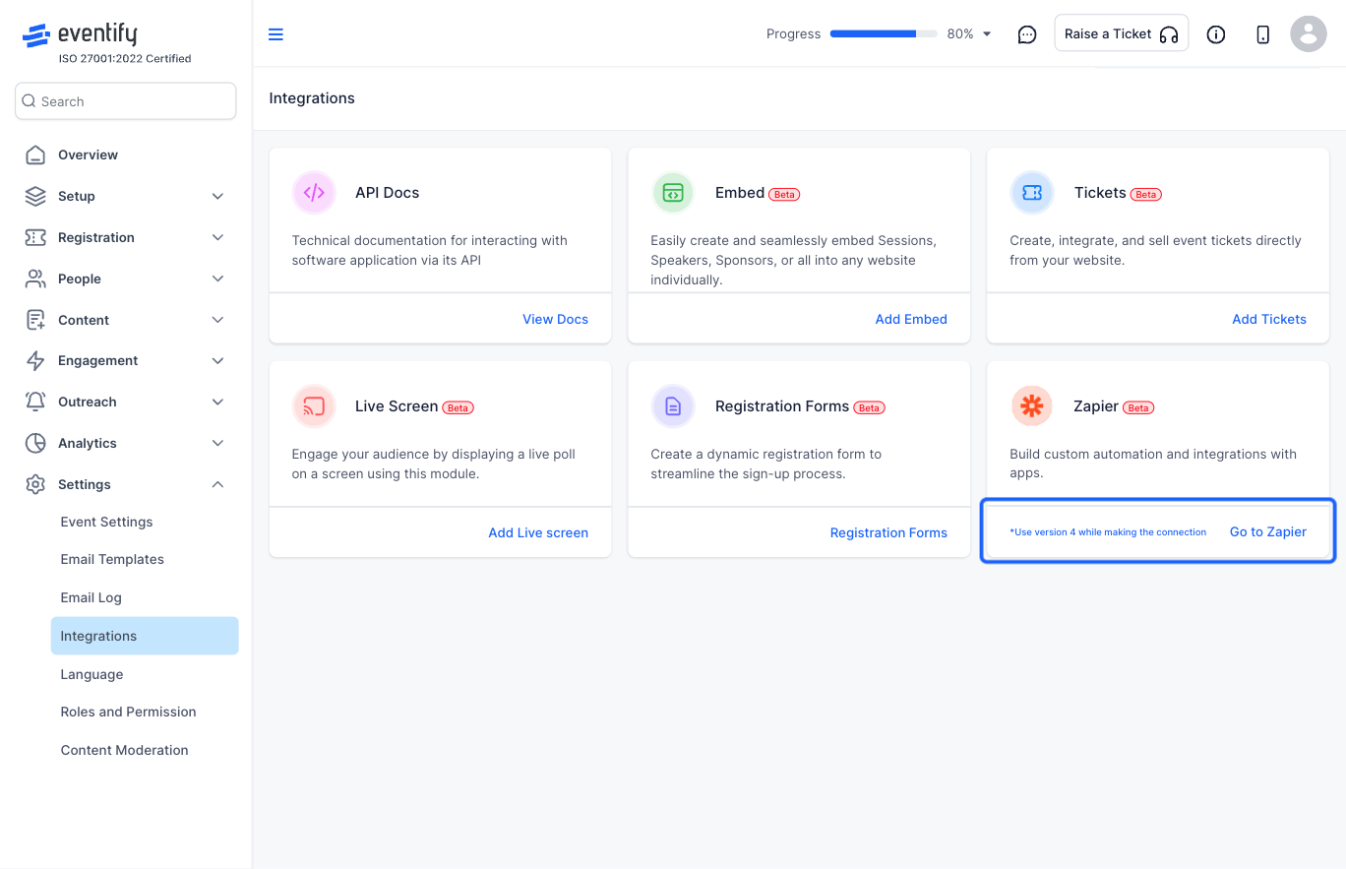Expand the Registration menu chevron
This screenshot has height=869, width=1346.
(218, 237)
